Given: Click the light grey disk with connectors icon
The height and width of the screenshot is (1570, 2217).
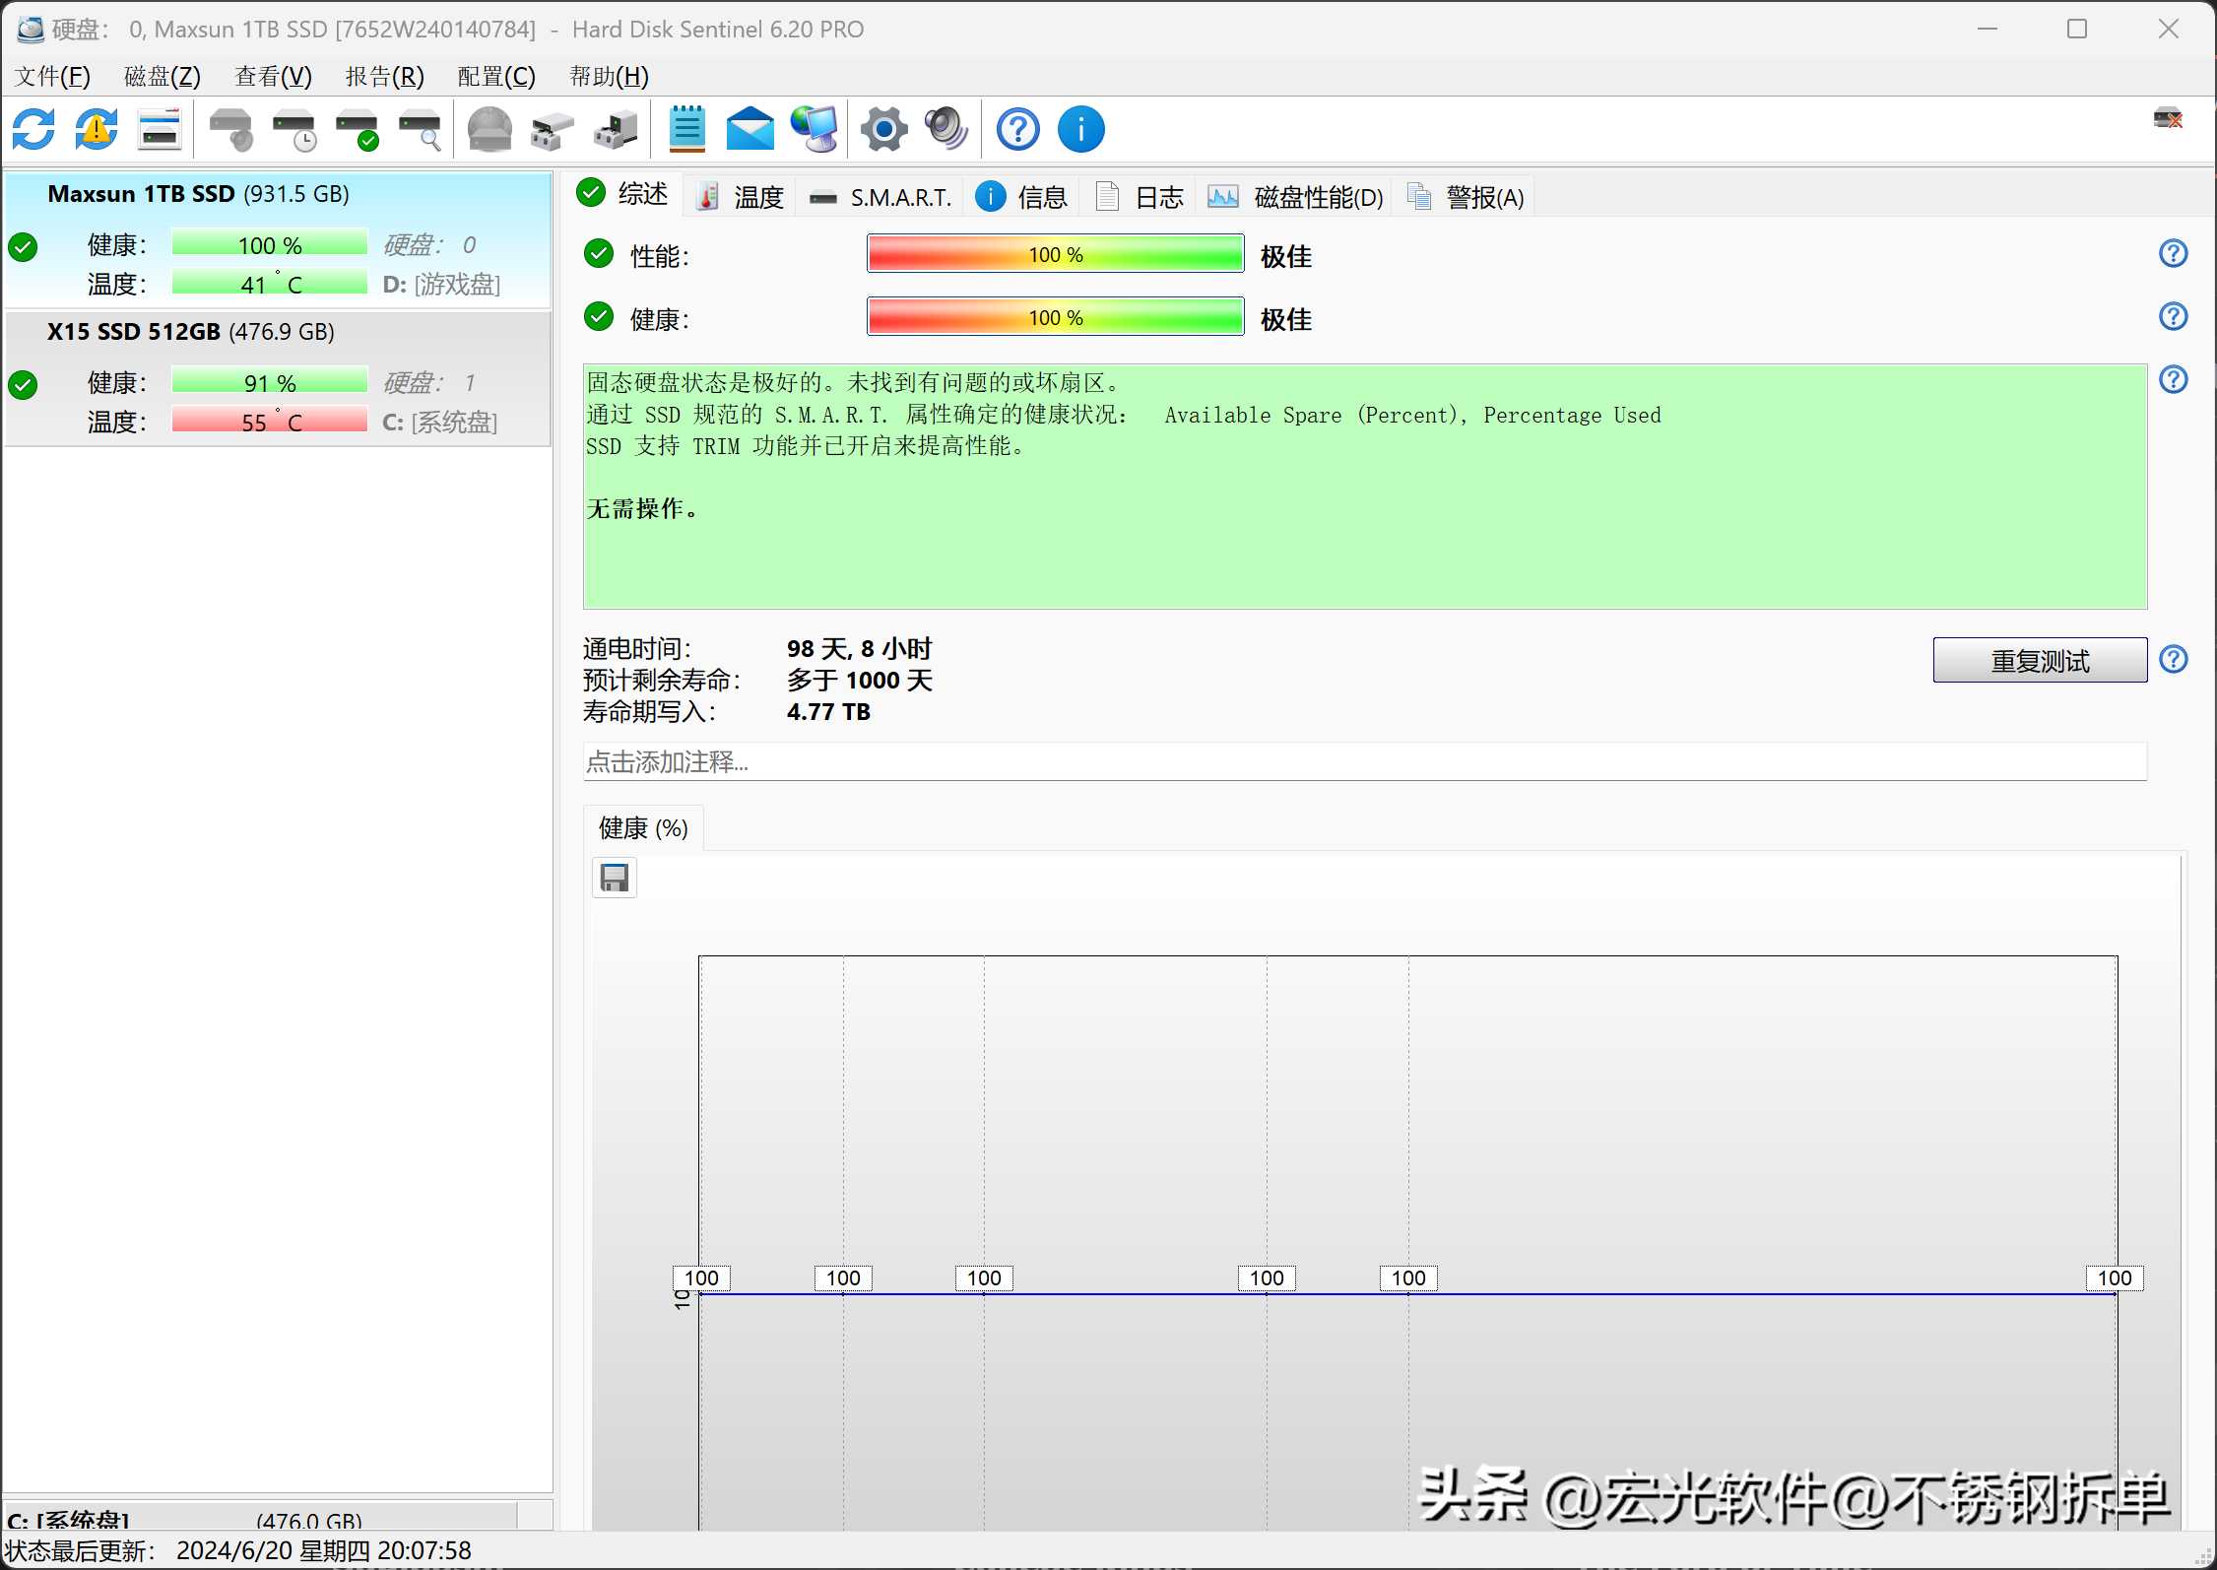Looking at the screenshot, I should click(553, 129).
